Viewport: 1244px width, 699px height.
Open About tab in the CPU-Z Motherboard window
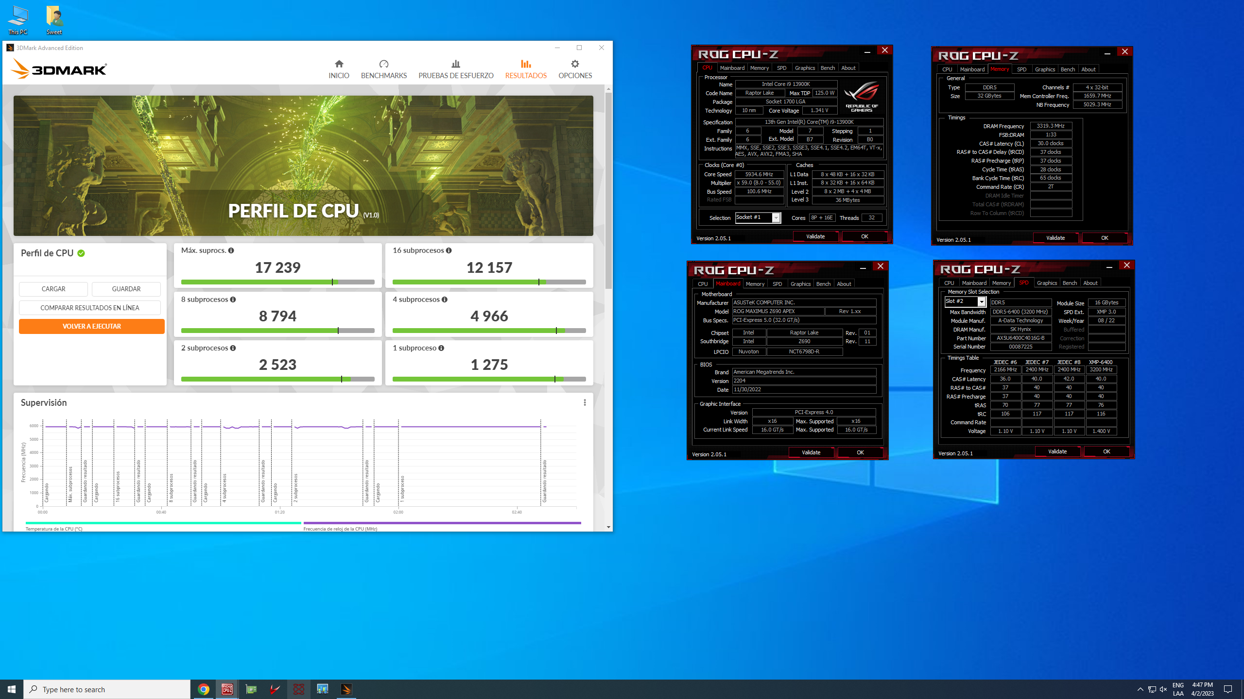(844, 284)
